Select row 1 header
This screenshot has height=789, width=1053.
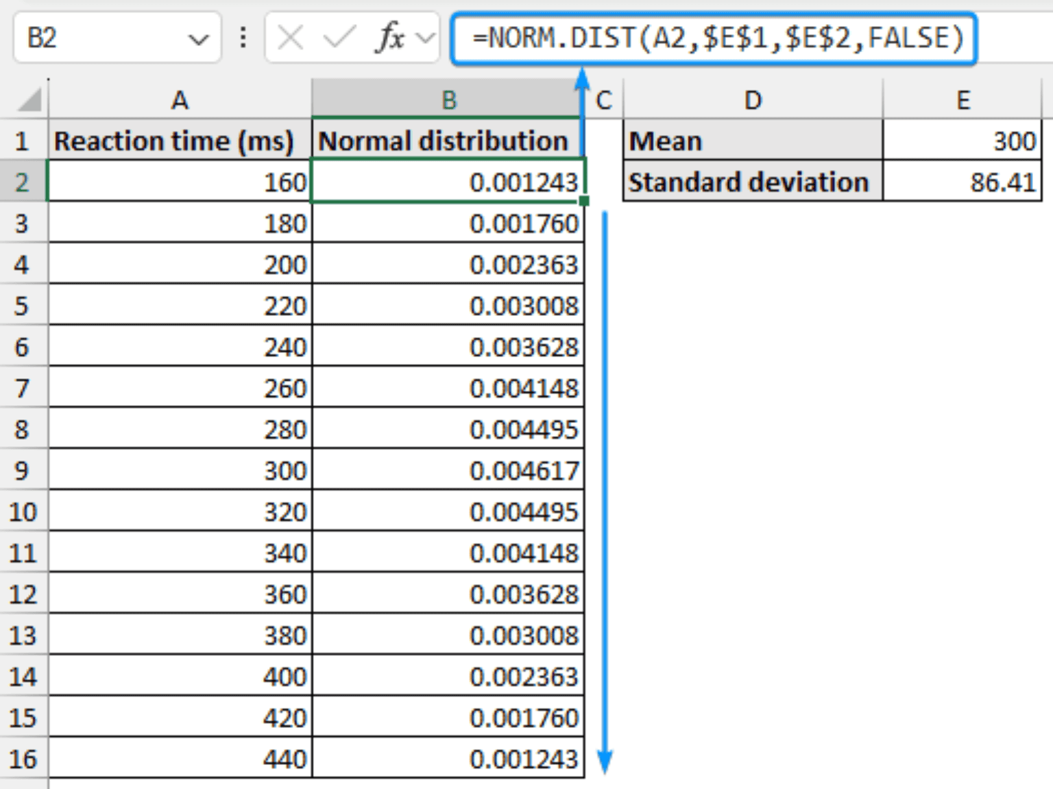[23, 141]
